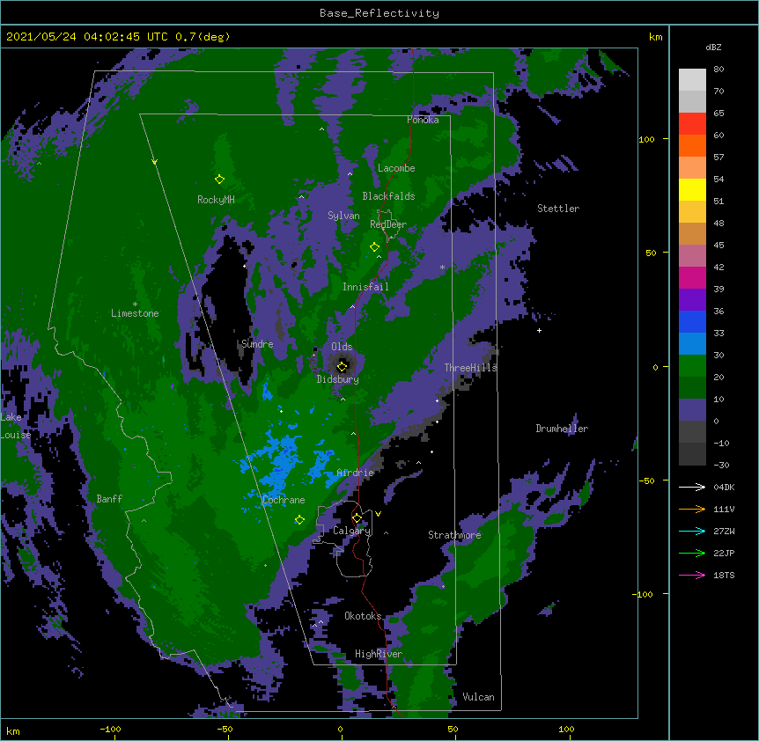The height and width of the screenshot is (741, 759).
Task: Click the Sylvan label
Action: pos(343,216)
